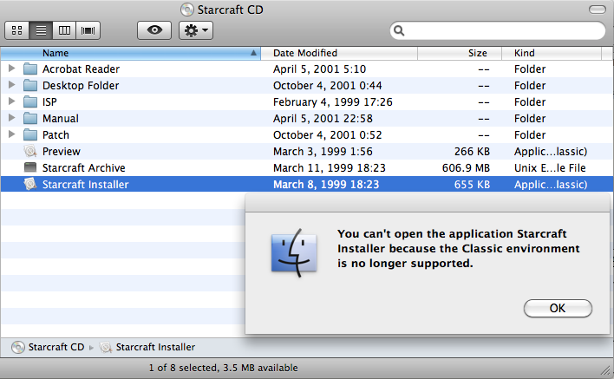Click the Finder face alert icon
This screenshot has height=379, width=614.
[x=294, y=252]
